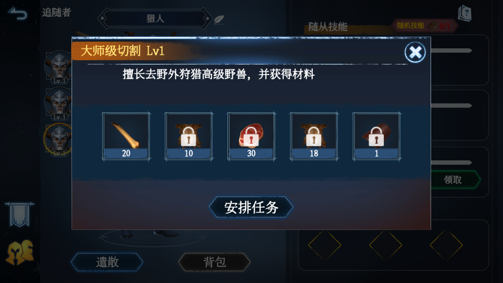Select the highlighted third follower portrait
Image resolution: width=503 pixels, height=283 pixels.
[58, 140]
